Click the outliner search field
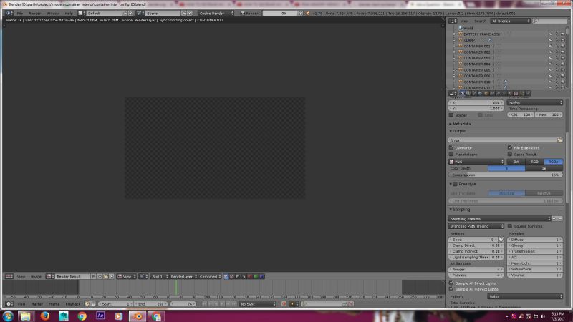 [549, 21]
